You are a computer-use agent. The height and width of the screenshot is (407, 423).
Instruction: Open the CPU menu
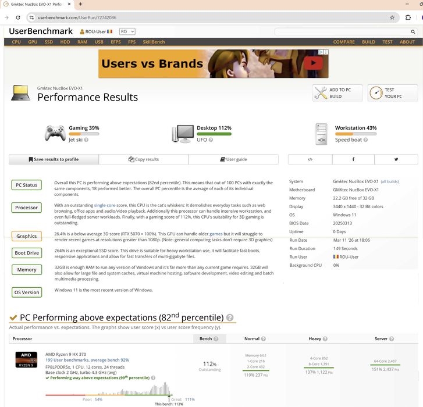pyautogui.click(x=16, y=42)
